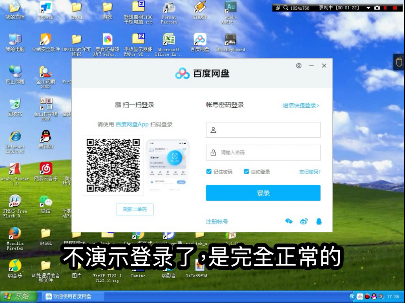Click 刷新二维码 to refresh QR code
Screen dimensions: 405x303
tap(135, 209)
